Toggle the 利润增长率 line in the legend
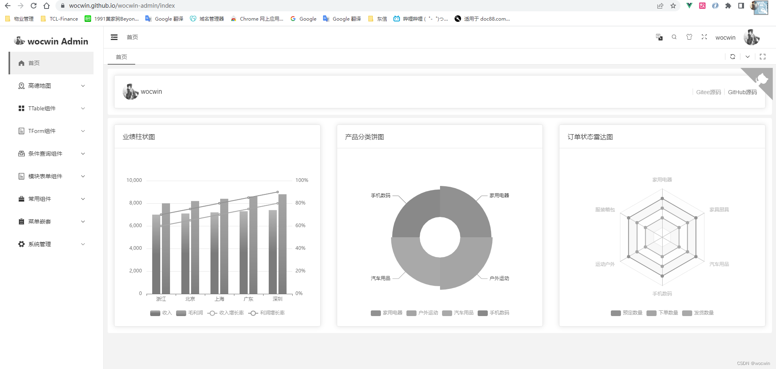The width and height of the screenshot is (776, 369). (266, 313)
